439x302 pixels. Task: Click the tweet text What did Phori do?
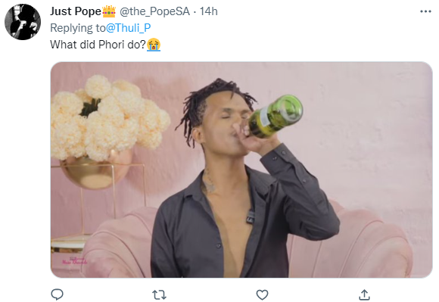point(98,45)
